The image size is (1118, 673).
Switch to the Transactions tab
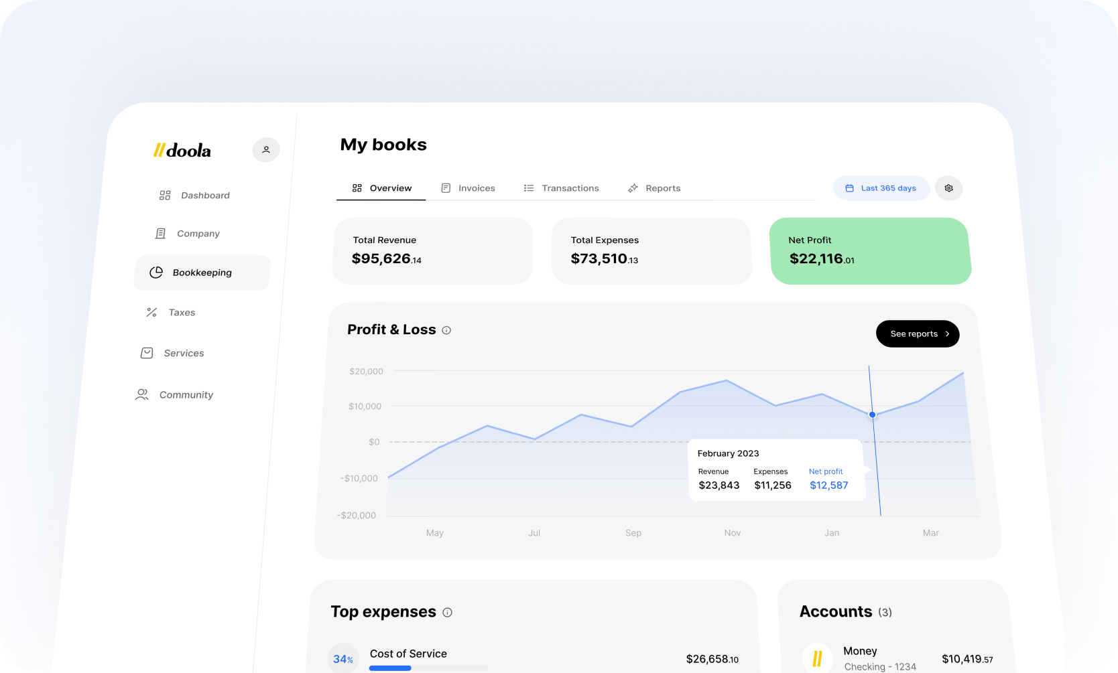click(561, 188)
